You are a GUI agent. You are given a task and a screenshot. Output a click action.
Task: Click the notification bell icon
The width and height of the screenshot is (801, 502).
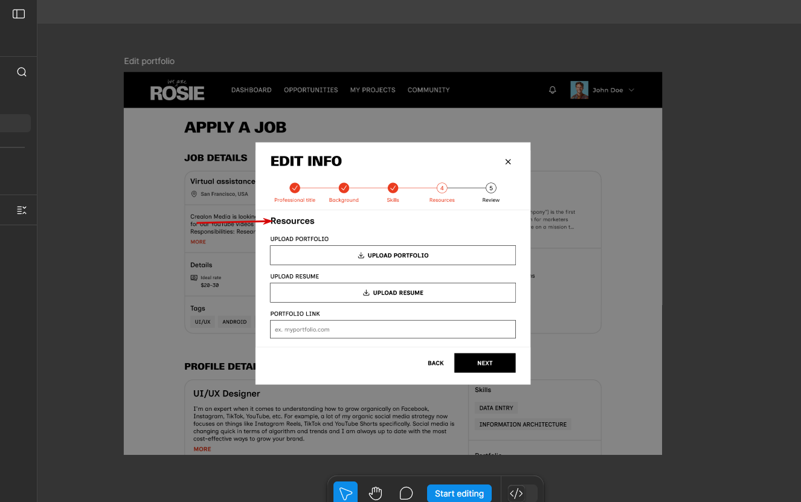tap(552, 90)
